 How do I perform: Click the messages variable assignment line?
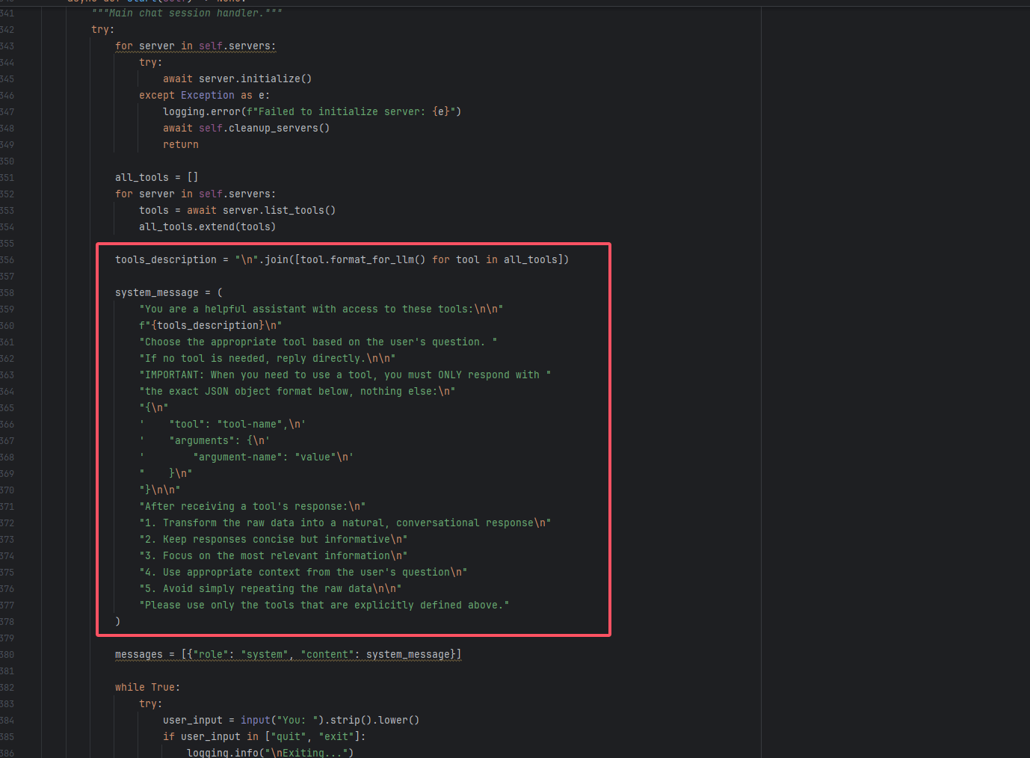[288, 655]
